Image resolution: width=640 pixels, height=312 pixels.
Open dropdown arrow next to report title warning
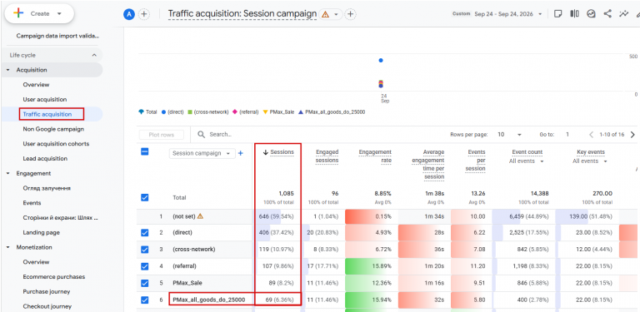336,14
